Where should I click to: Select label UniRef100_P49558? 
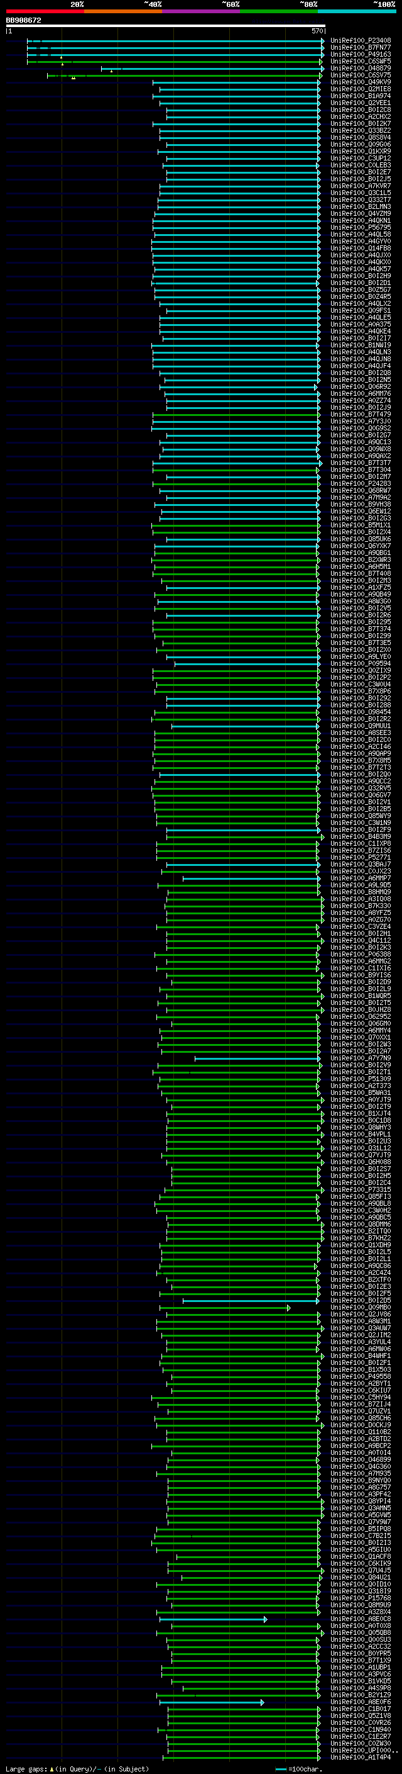point(361,1377)
